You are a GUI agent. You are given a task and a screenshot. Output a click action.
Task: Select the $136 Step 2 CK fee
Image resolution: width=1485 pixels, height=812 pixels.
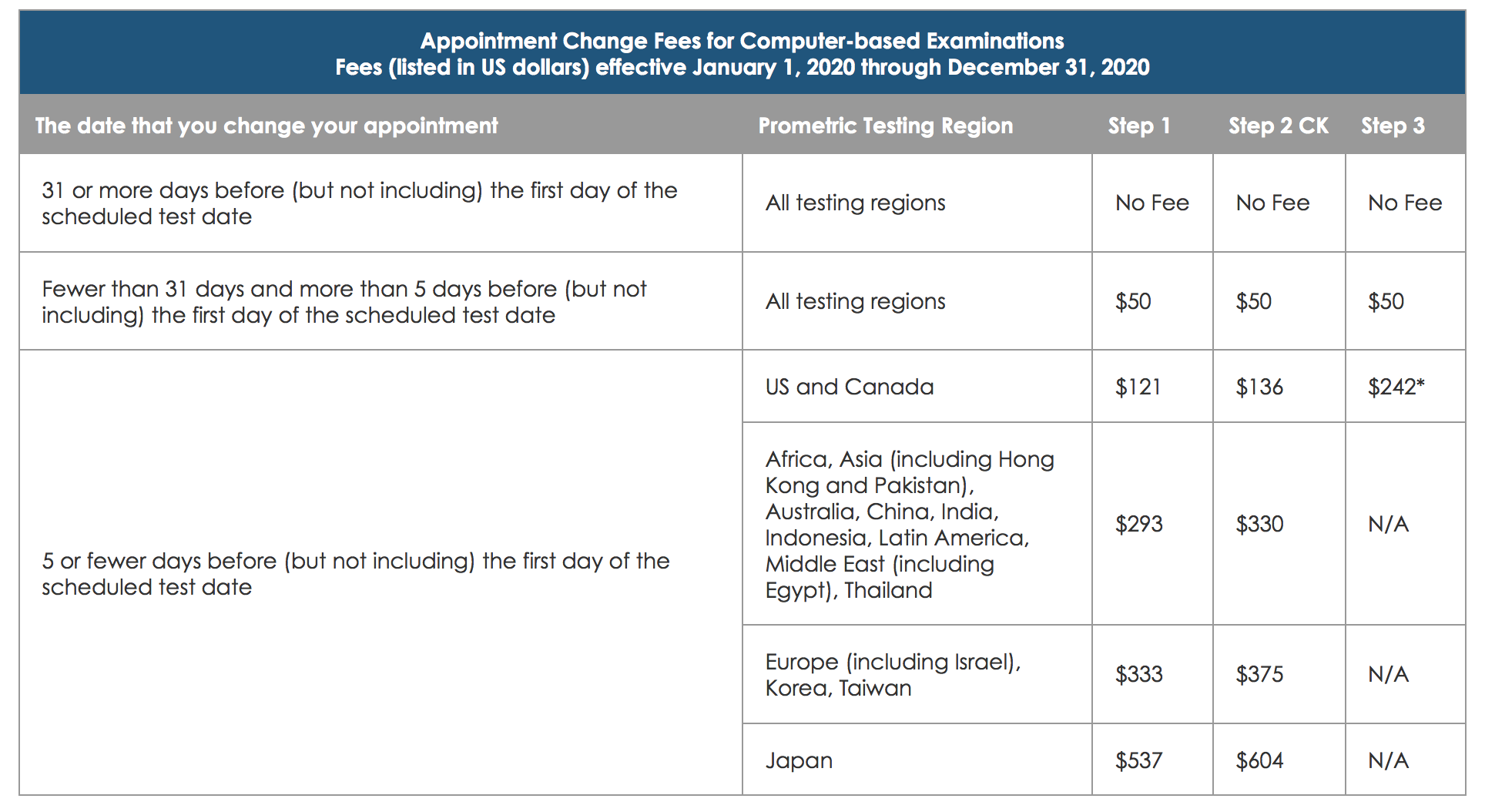click(1259, 387)
